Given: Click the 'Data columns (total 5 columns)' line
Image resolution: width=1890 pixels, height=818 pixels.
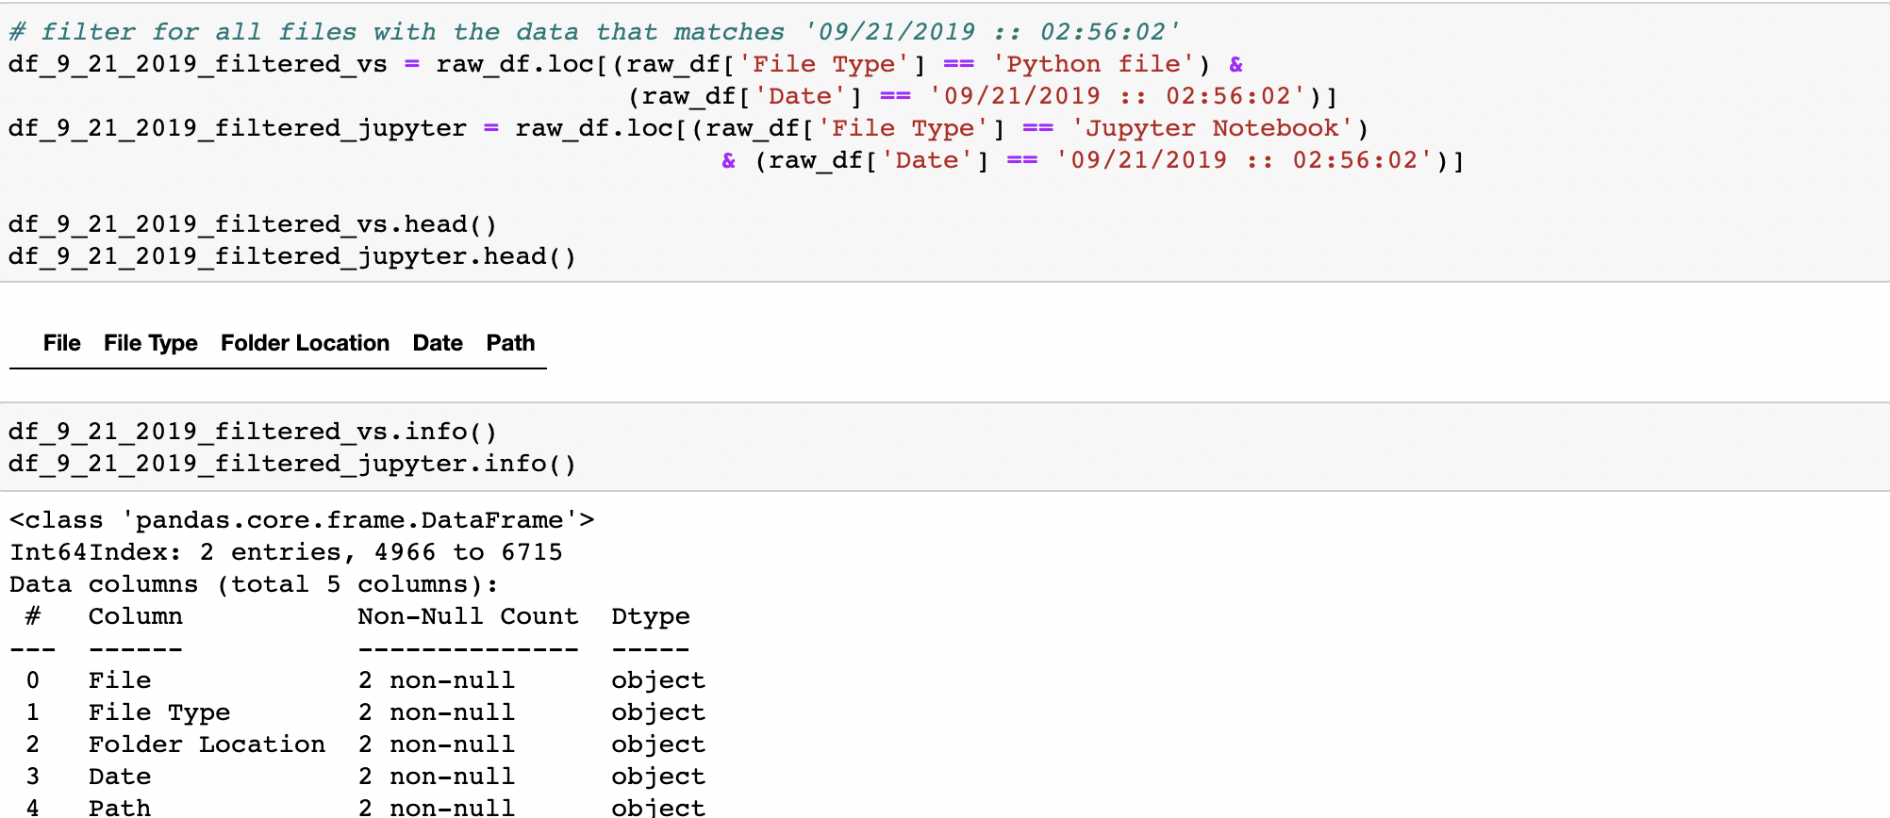Looking at the screenshot, I should click(x=254, y=584).
